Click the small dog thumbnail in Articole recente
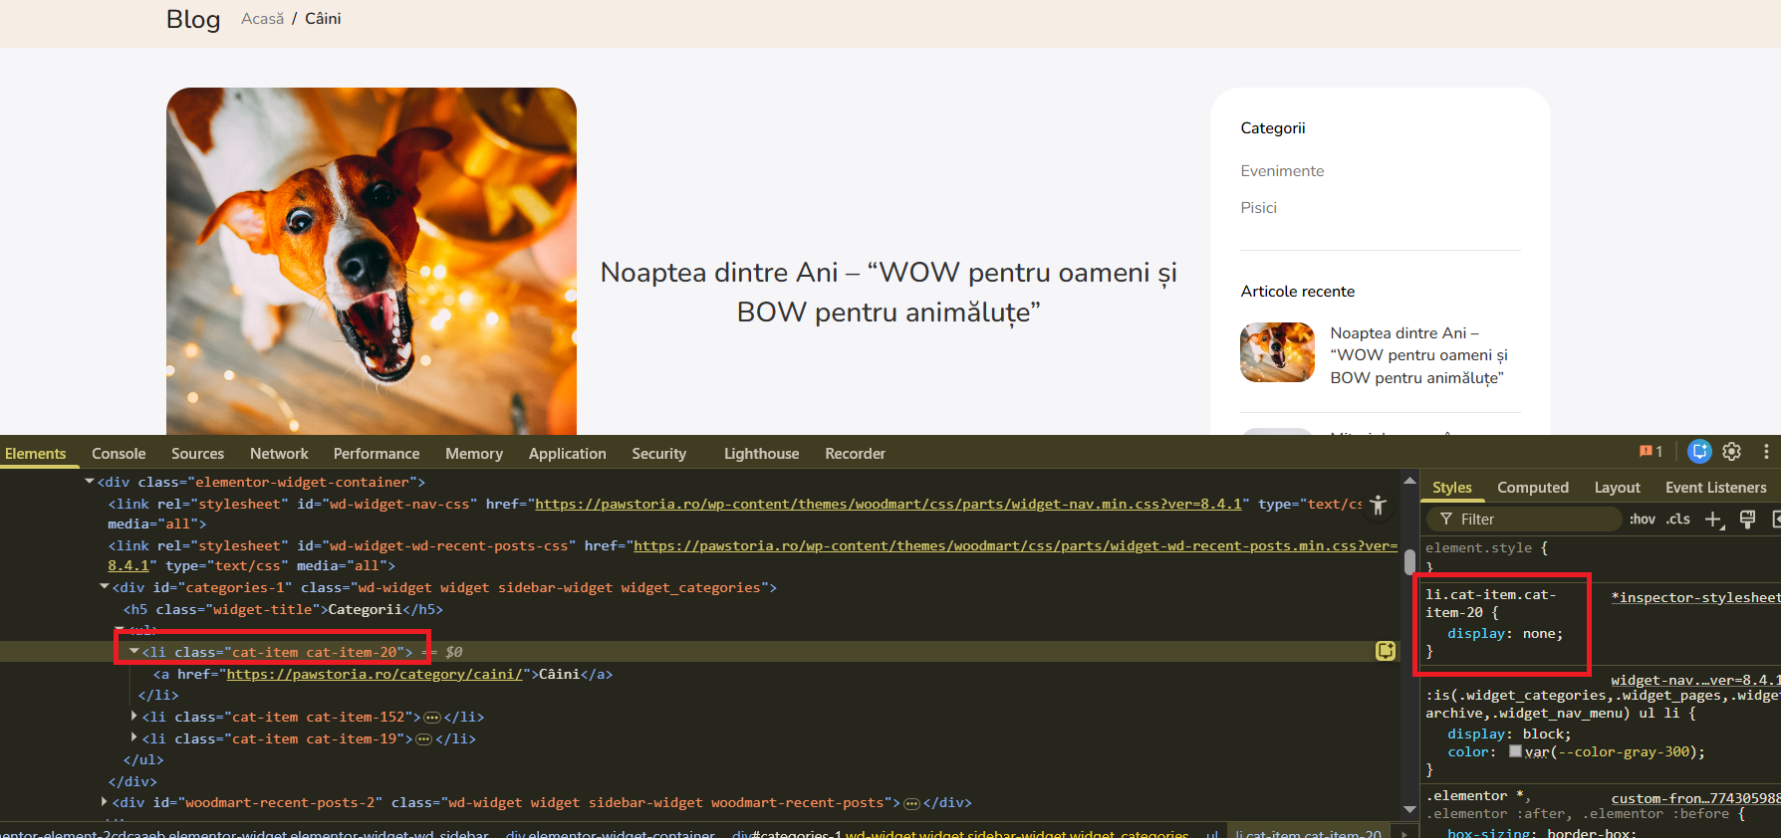 (x=1278, y=352)
